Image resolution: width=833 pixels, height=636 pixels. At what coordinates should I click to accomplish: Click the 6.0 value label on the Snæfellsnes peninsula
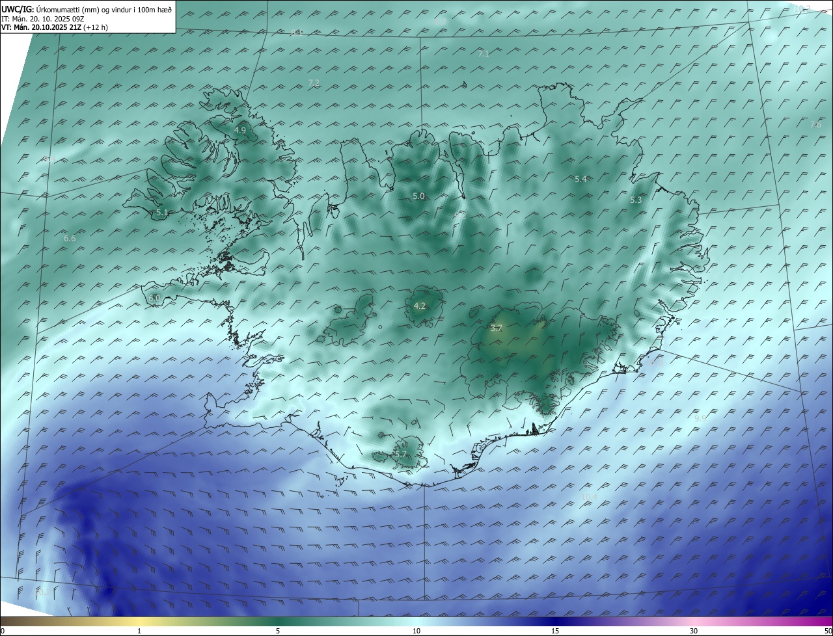pyautogui.click(x=154, y=298)
